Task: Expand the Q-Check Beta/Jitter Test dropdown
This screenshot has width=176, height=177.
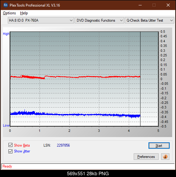Action: tap(149, 21)
